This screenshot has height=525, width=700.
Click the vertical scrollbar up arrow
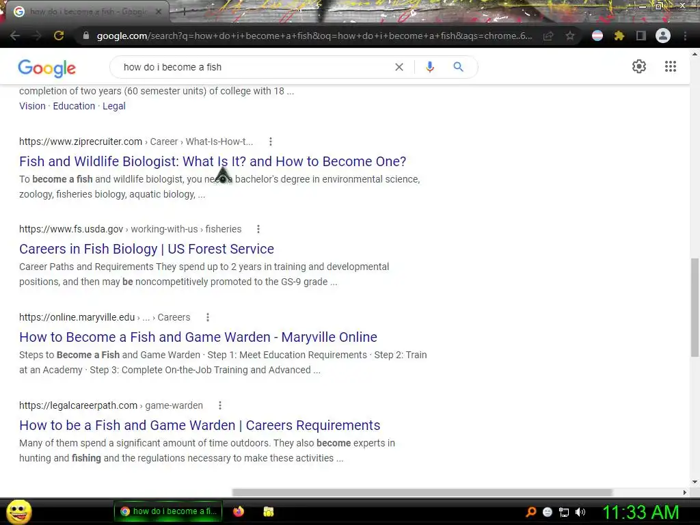click(x=695, y=54)
